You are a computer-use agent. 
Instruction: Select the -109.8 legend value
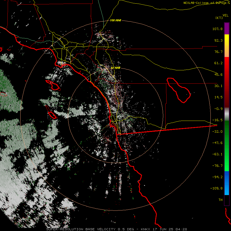[216, 188]
